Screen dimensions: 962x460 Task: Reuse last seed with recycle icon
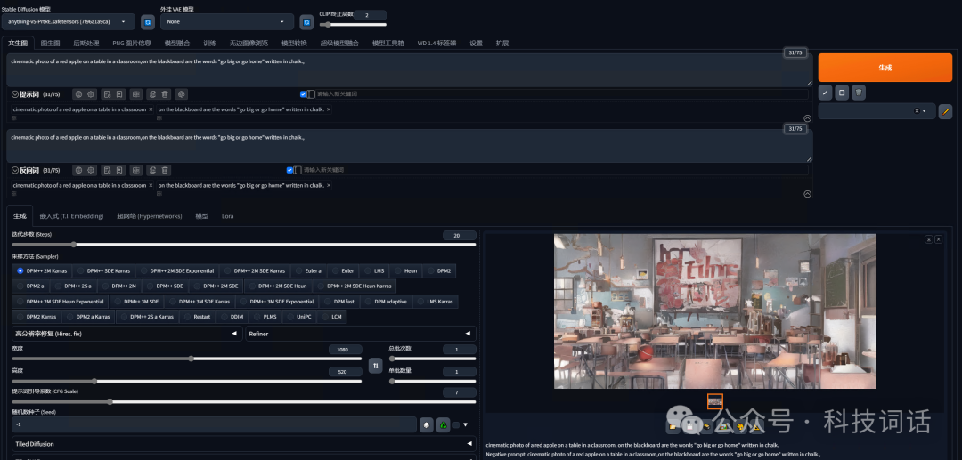[x=443, y=424]
